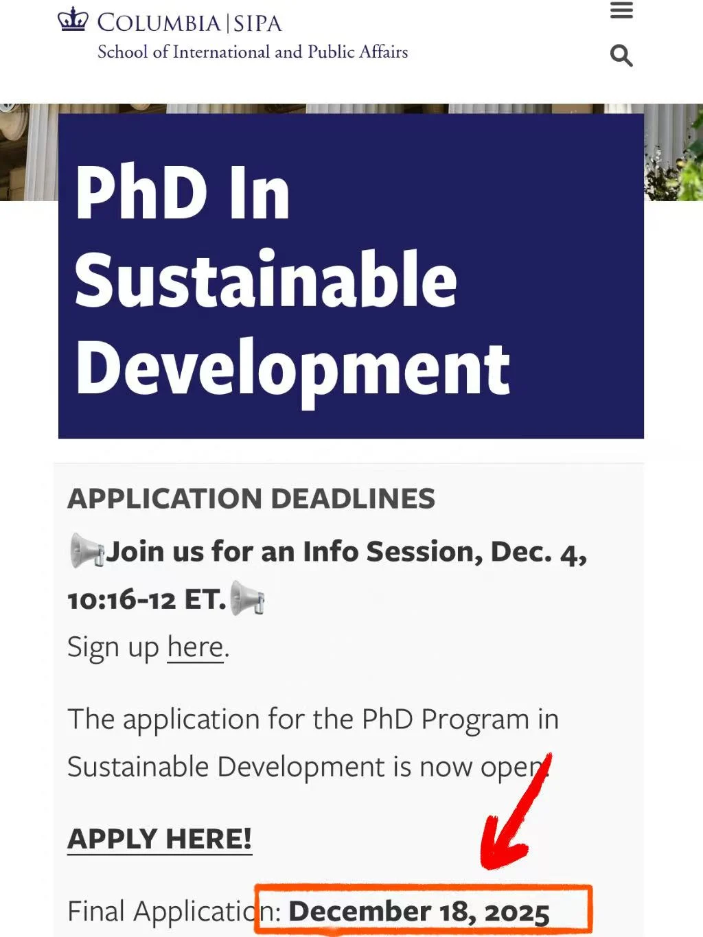Click the 'Join us for an Info Session' text
Image resolution: width=703 pixels, height=937 pixels.
pyautogui.click(x=294, y=551)
